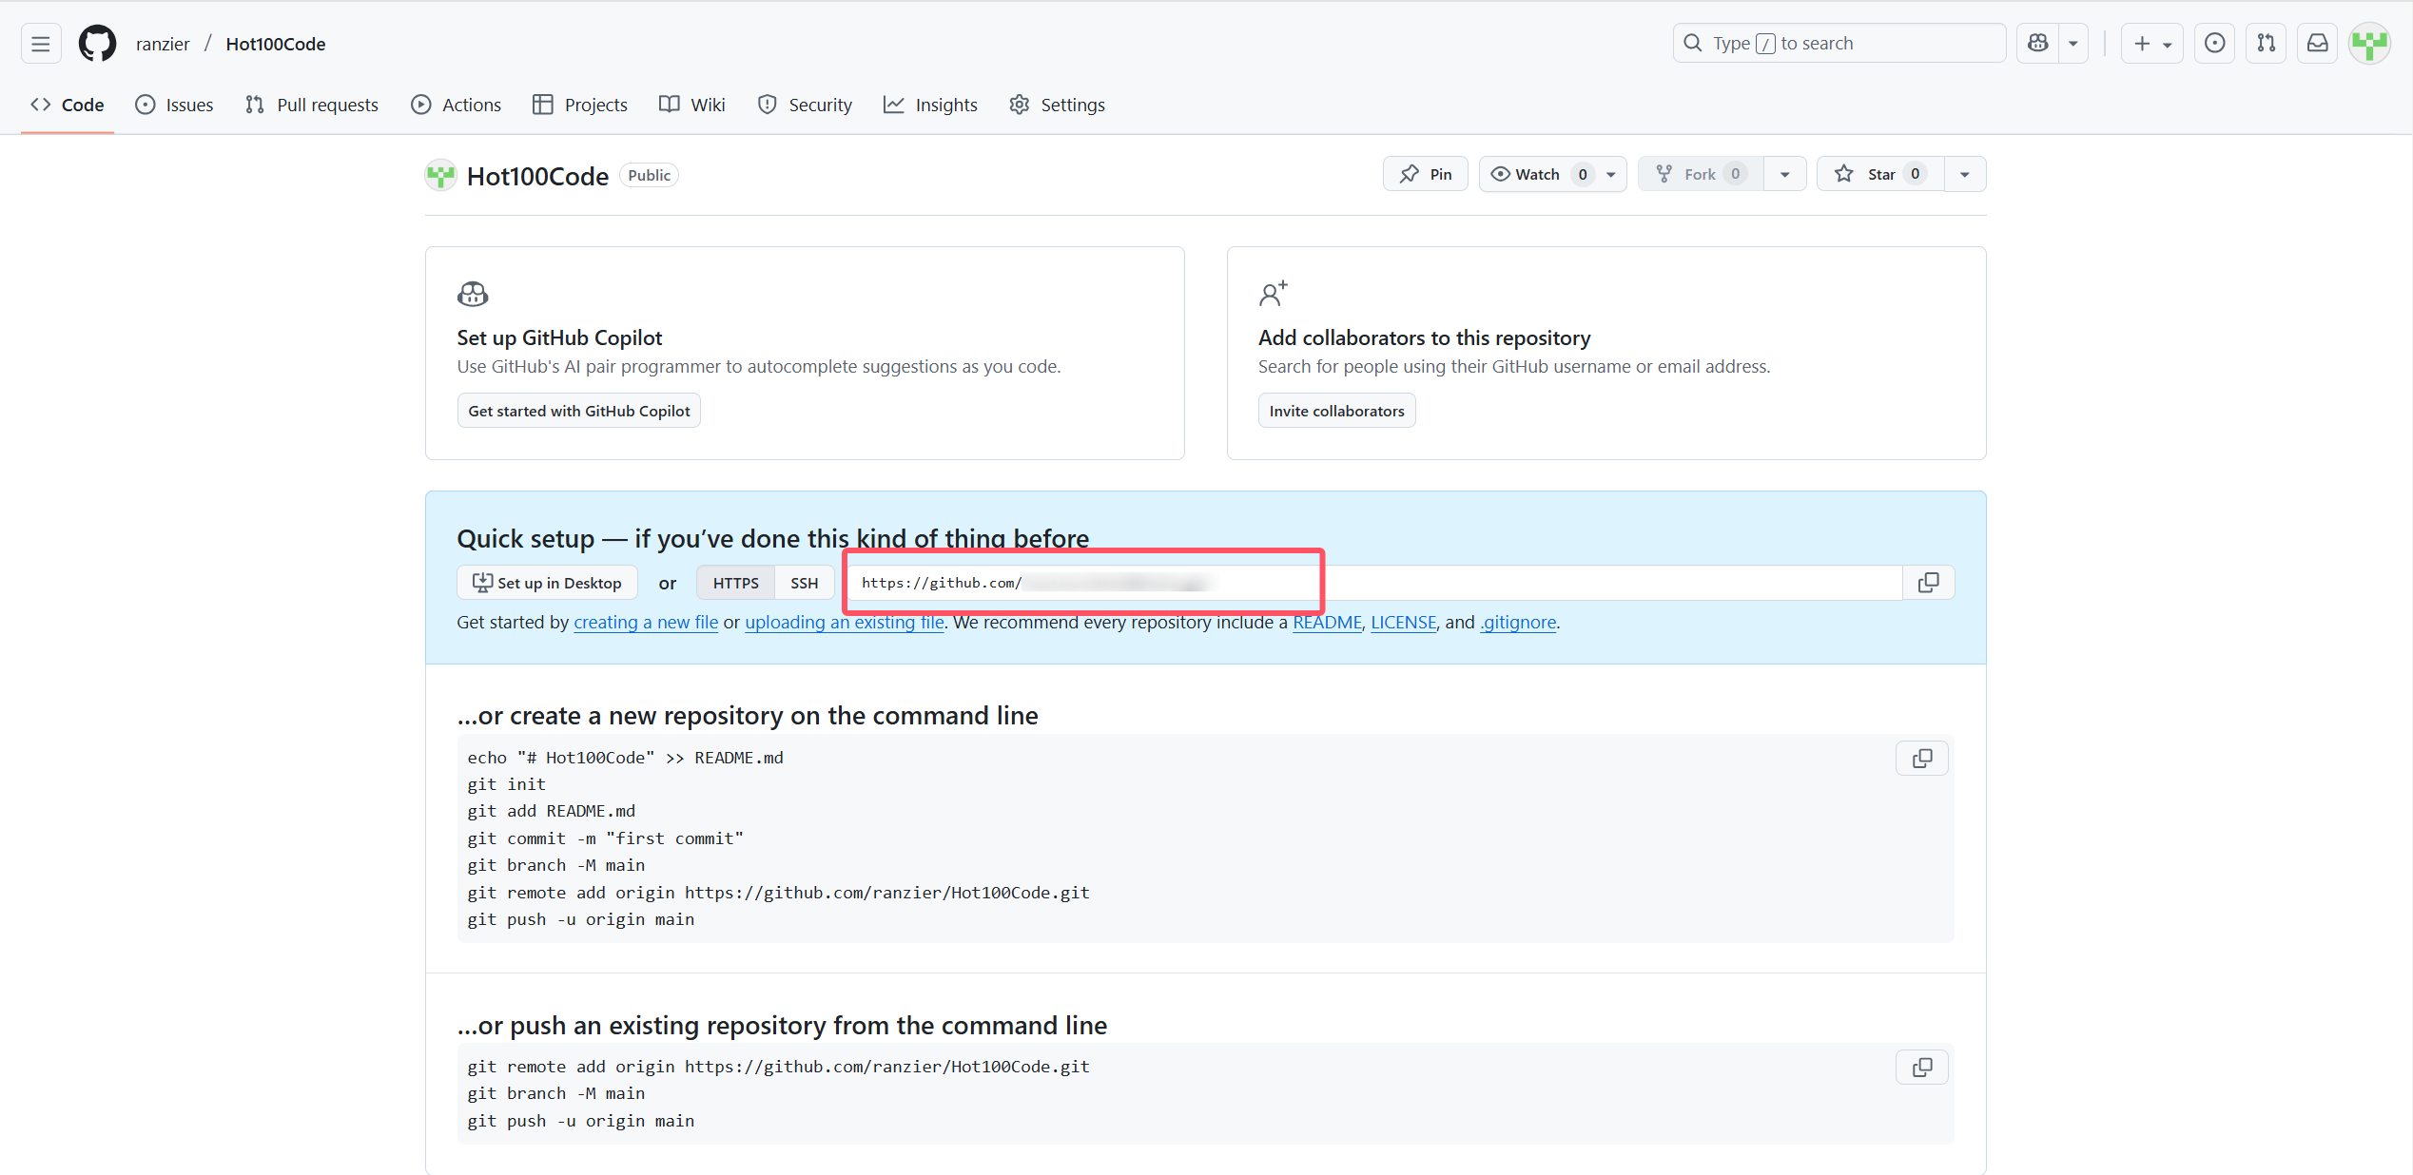Copy the push existing repository commands
The width and height of the screenshot is (2413, 1175).
coord(1921,1068)
